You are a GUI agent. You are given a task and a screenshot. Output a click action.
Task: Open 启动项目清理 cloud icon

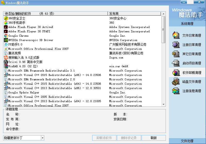tap(176, 63)
